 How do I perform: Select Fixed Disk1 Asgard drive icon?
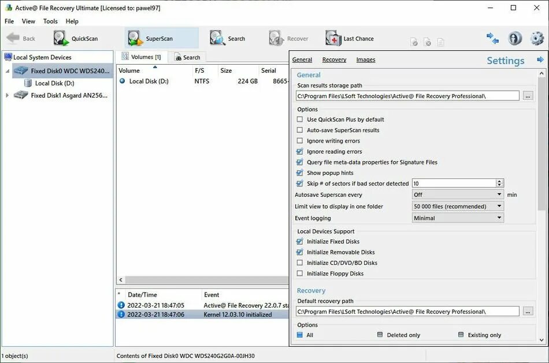click(21, 95)
